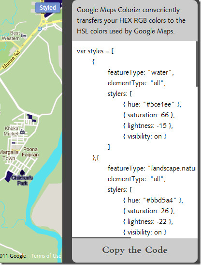The image size is (201, 265).
Task: Click the featureType "landscape.natural" line
Action: point(152,168)
